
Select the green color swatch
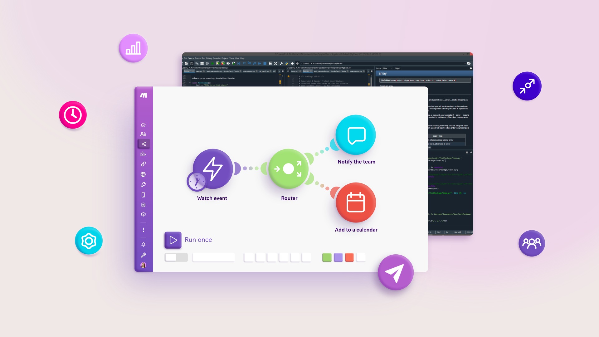(x=327, y=257)
